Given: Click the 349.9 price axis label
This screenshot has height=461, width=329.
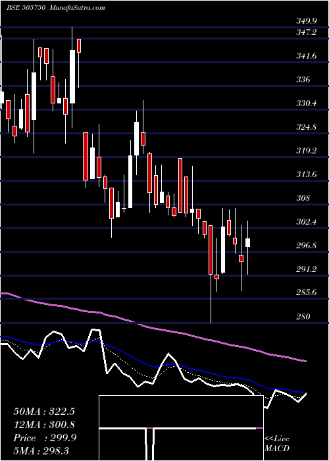Looking at the screenshot, I should point(307,21).
